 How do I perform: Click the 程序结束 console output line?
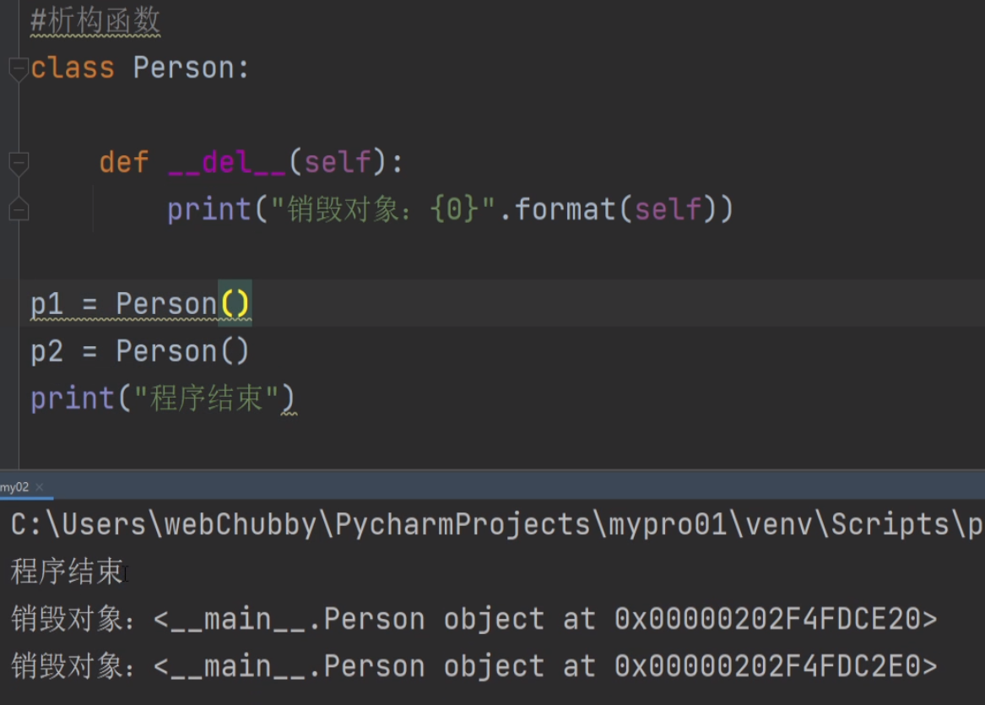[x=67, y=572]
